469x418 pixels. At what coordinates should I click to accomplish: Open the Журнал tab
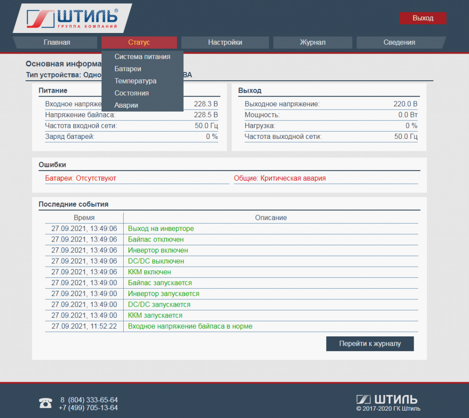pyautogui.click(x=312, y=43)
